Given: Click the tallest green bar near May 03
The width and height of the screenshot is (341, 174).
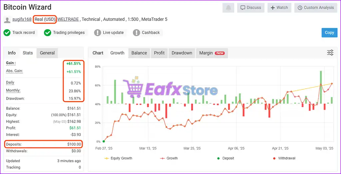Looking at the screenshot, I should pos(321,87).
